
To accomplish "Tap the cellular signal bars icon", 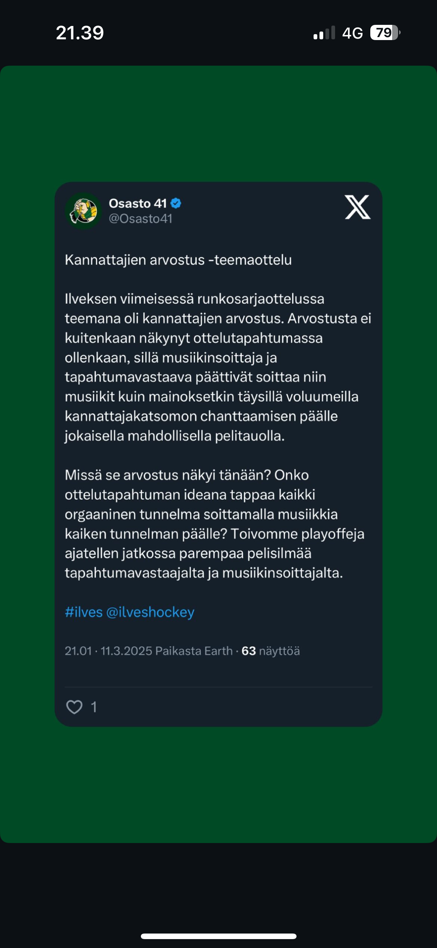I will point(324,33).
